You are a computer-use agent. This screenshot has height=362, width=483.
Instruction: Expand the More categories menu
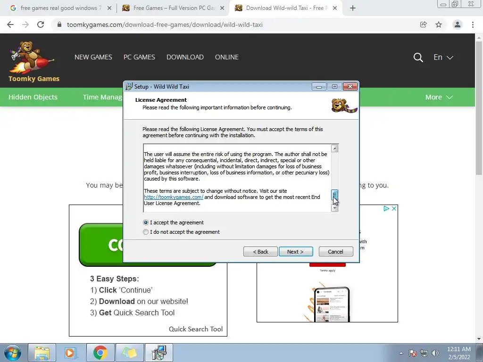(439, 97)
